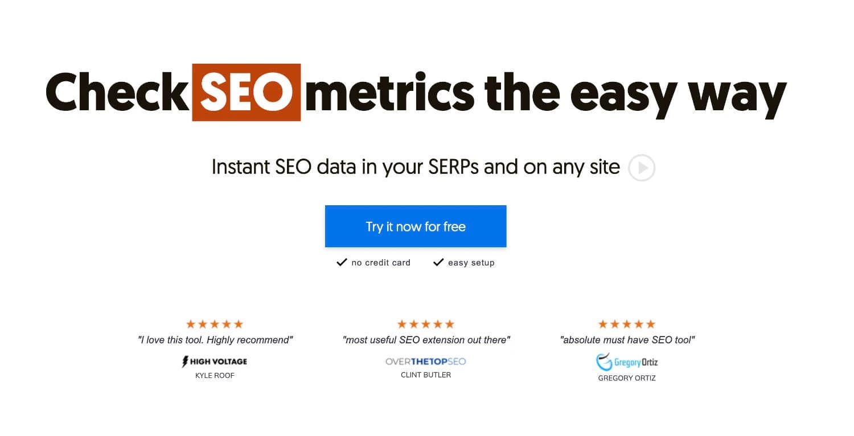The image size is (854, 436).
Task: Select the 'easy setup' text
Action: click(471, 263)
